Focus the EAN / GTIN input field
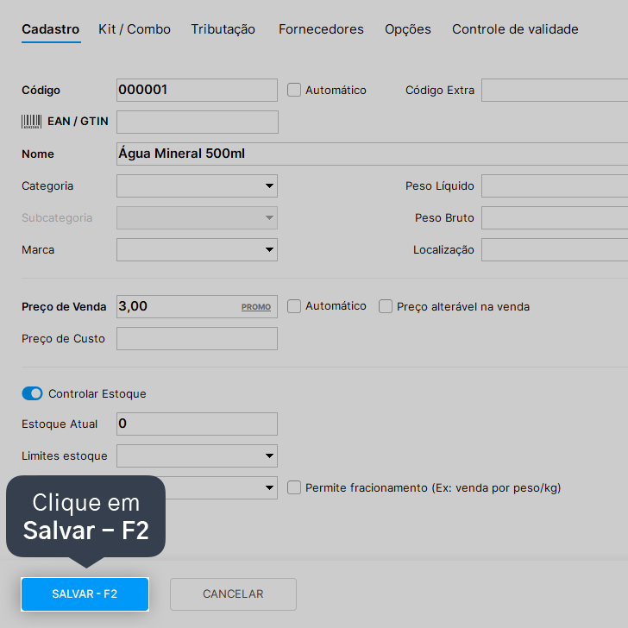628x628 pixels. click(x=198, y=122)
